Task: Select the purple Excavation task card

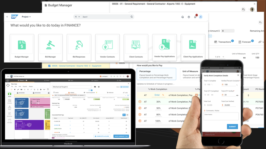Action: [29, 125]
